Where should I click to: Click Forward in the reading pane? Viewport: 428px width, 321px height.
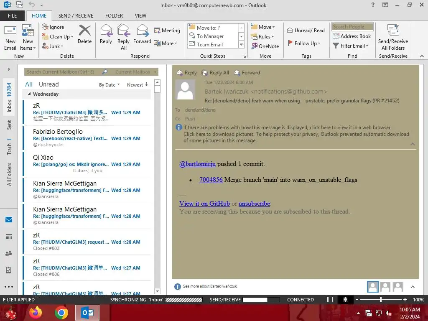[x=247, y=73]
